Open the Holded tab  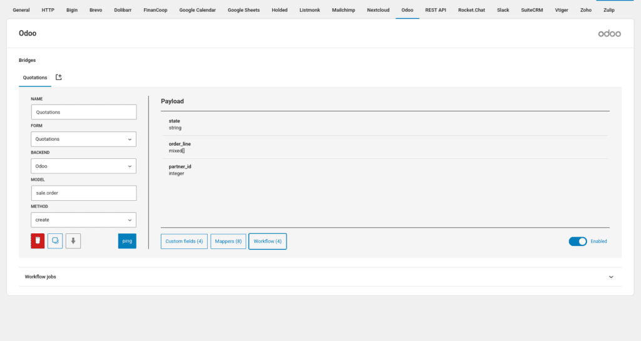tap(280, 10)
